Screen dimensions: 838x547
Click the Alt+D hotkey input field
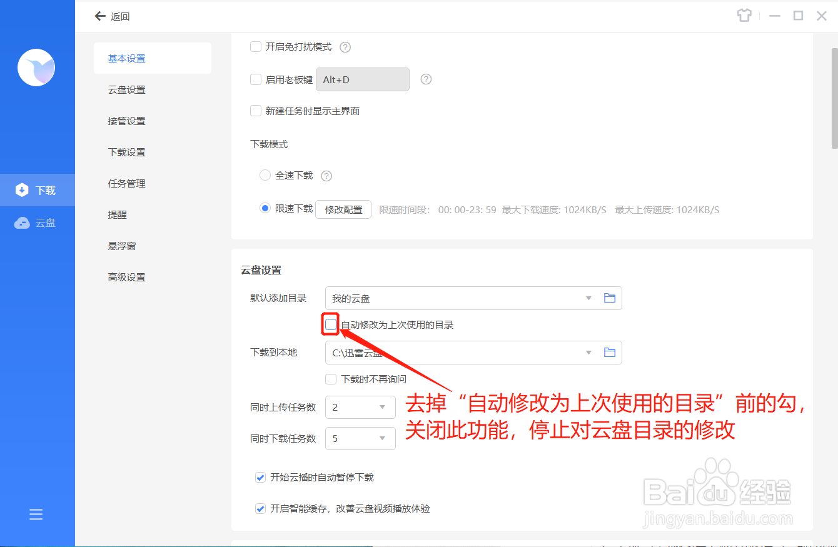point(362,79)
